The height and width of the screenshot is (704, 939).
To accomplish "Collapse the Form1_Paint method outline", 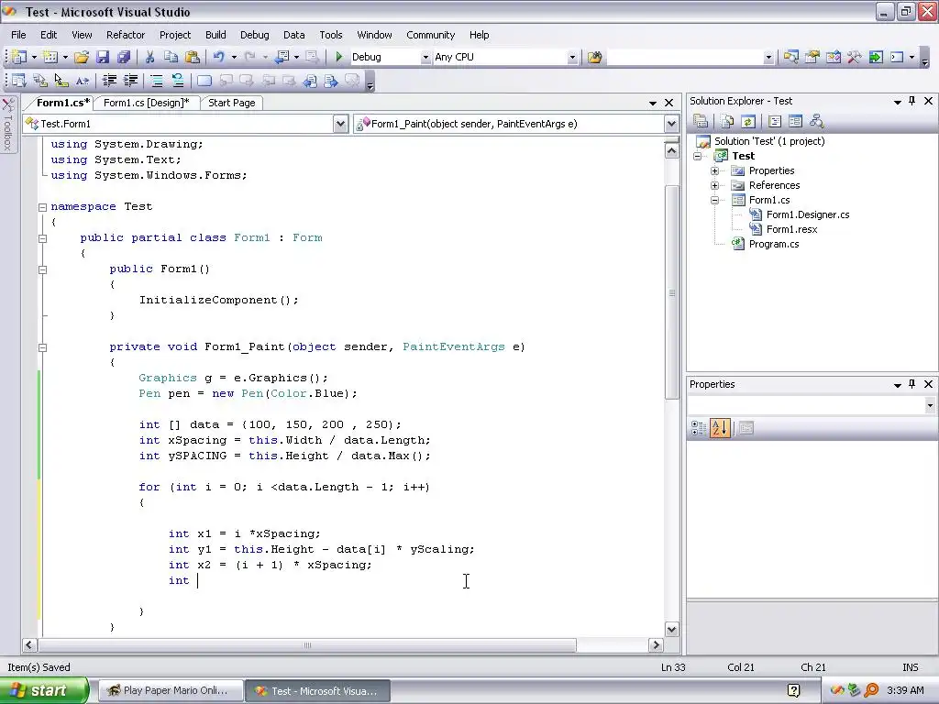I will 42,347.
